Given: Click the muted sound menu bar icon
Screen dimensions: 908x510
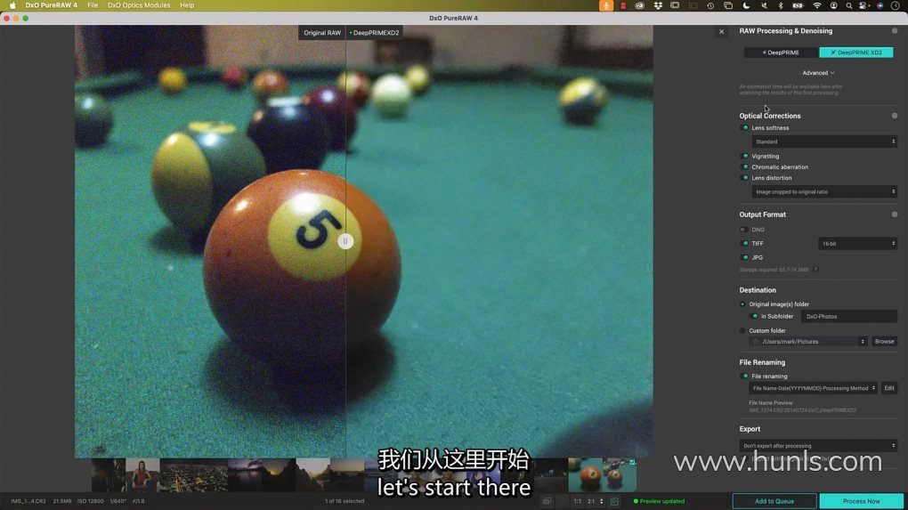Looking at the screenshot, I should click(764, 5).
